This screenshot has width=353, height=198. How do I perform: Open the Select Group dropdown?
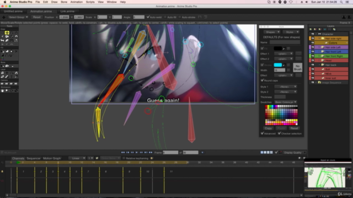(x=18, y=17)
